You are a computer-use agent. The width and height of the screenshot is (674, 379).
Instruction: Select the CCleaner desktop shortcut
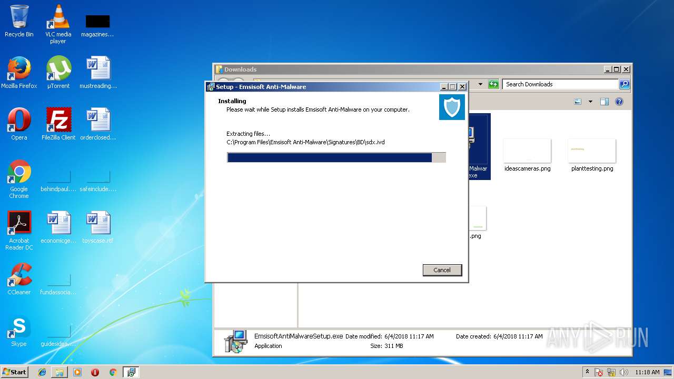click(19, 279)
